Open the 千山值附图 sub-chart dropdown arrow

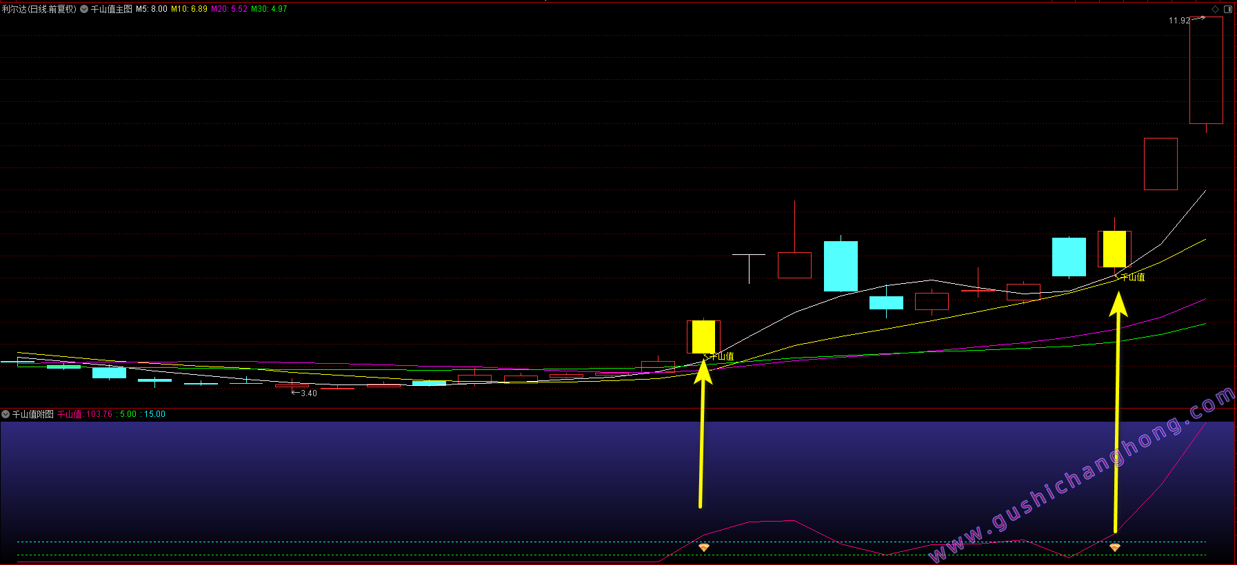tap(6, 414)
